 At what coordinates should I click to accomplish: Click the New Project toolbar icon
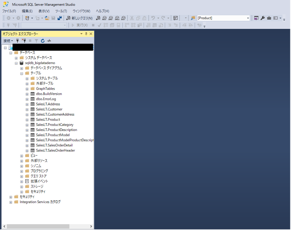pos(27,18)
